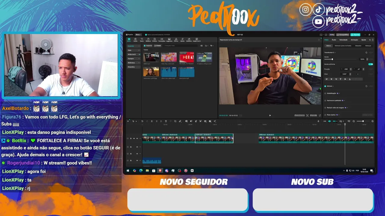The height and width of the screenshot is (216, 385).
Task: Click the timeline zoom in icon
Action: pos(372,121)
